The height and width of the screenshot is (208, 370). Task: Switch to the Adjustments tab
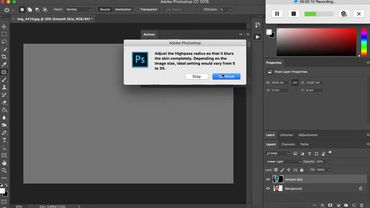[x=308, y=135]
